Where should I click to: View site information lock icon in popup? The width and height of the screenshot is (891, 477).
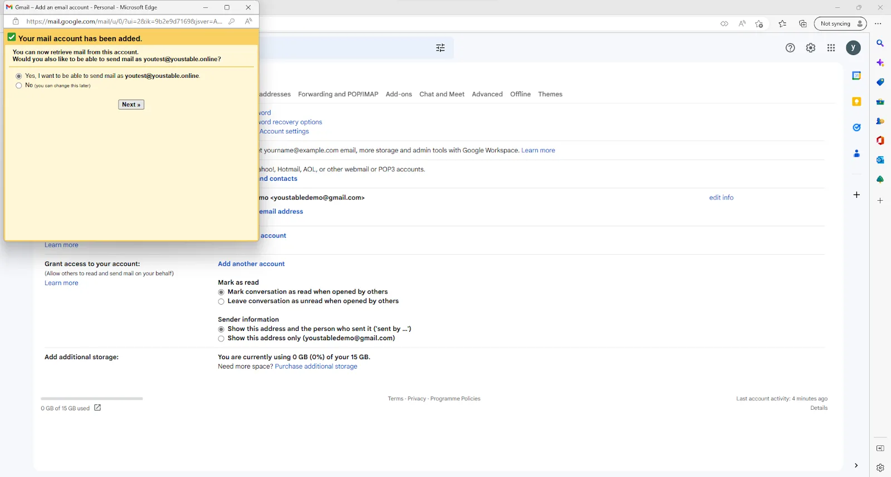pos(16,21)
